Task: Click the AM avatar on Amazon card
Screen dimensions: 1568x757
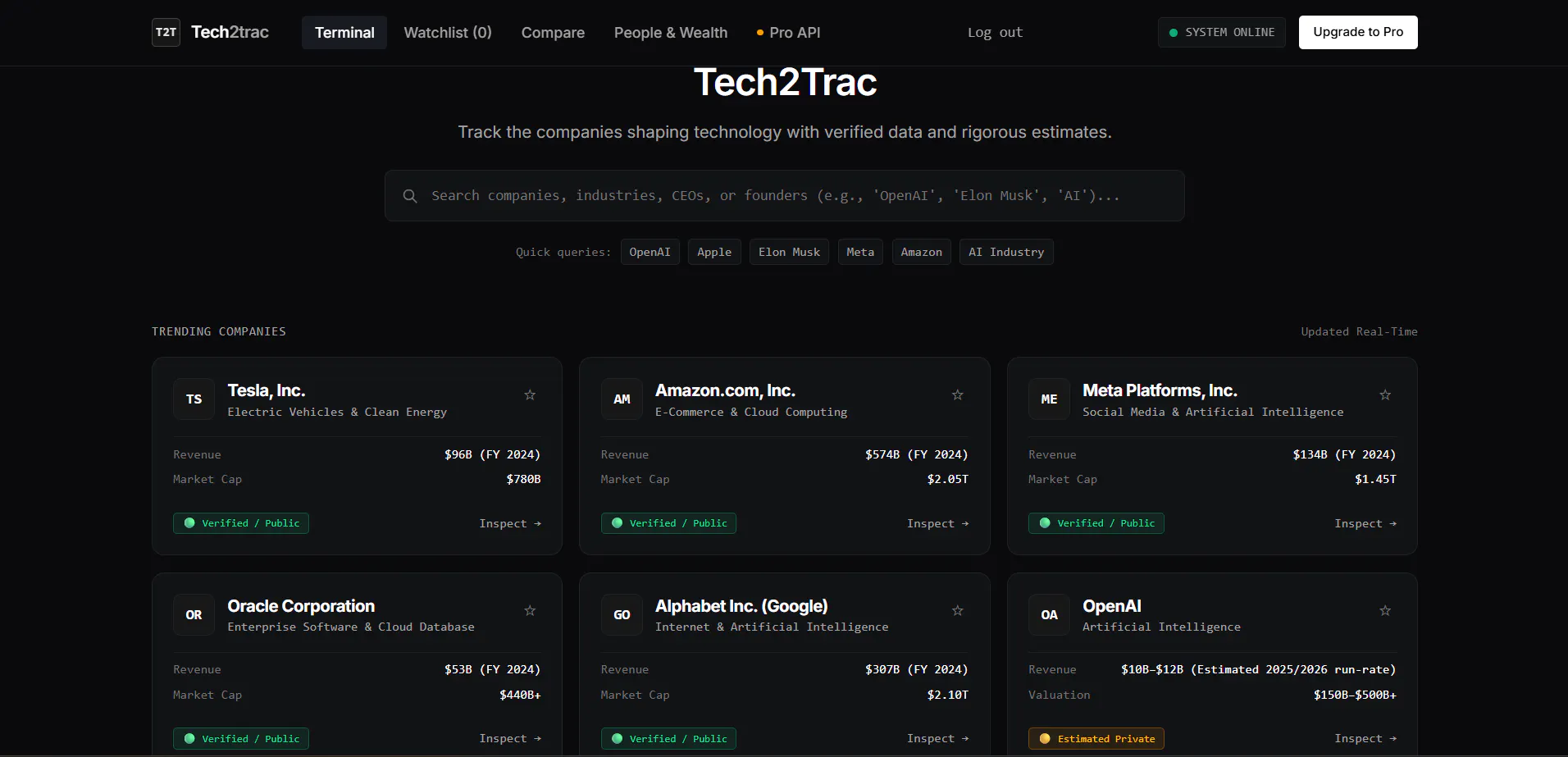Action: [x=622, y=399]
